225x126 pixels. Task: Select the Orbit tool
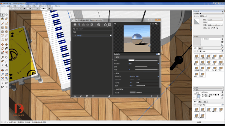click(2, 70)
